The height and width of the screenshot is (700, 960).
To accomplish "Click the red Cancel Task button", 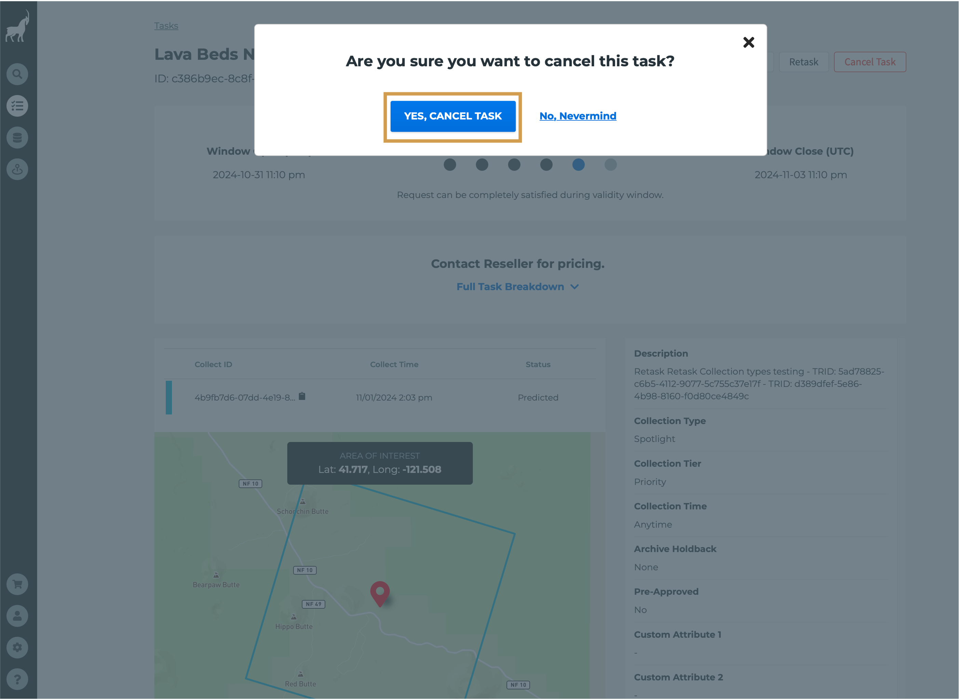I will point(870,62).
